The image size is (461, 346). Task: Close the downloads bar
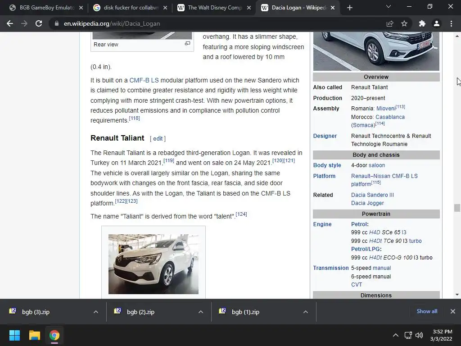(x=453, y=311)
